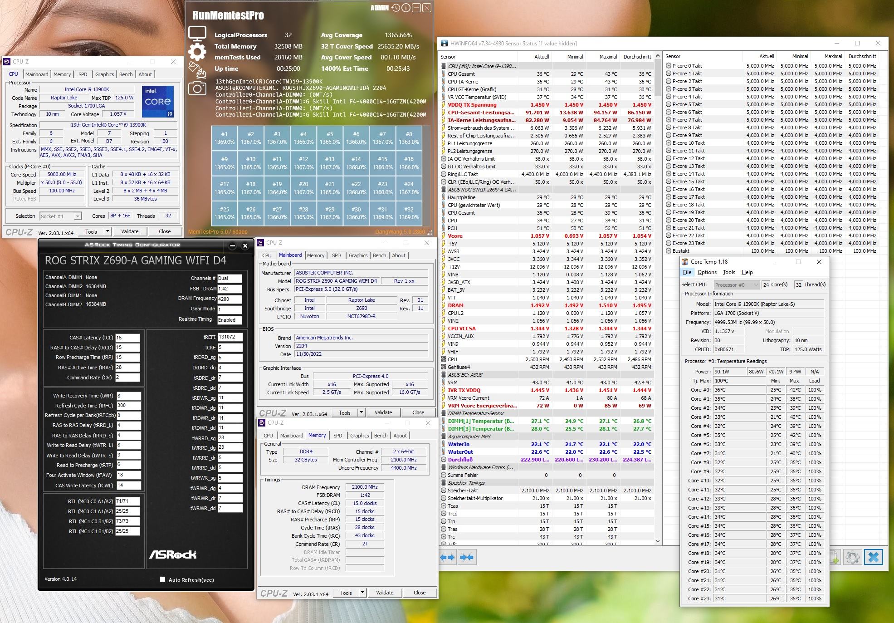Viewport: 894px width, 623px height.
Task: Open Core Temp Select CPU Processor #0 dropdown
Action: coord(736,285)
